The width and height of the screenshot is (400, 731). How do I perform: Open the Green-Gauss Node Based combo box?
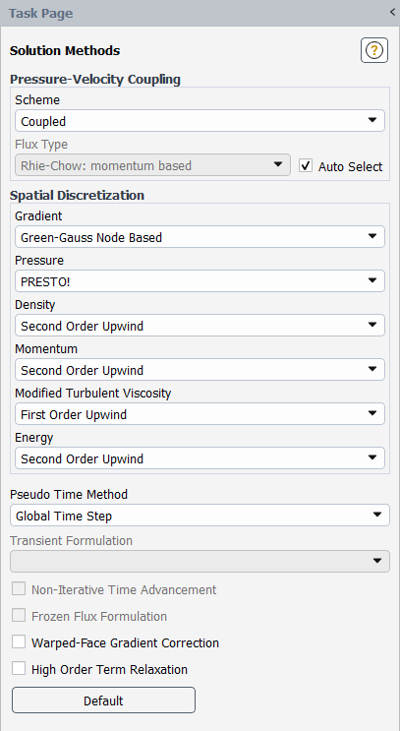(200, 237)
